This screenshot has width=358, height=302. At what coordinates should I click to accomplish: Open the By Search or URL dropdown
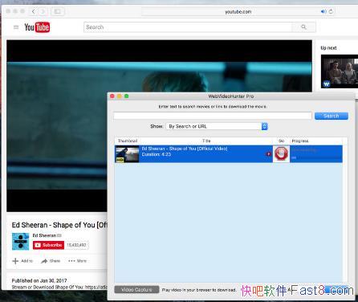tap(217, 126)
